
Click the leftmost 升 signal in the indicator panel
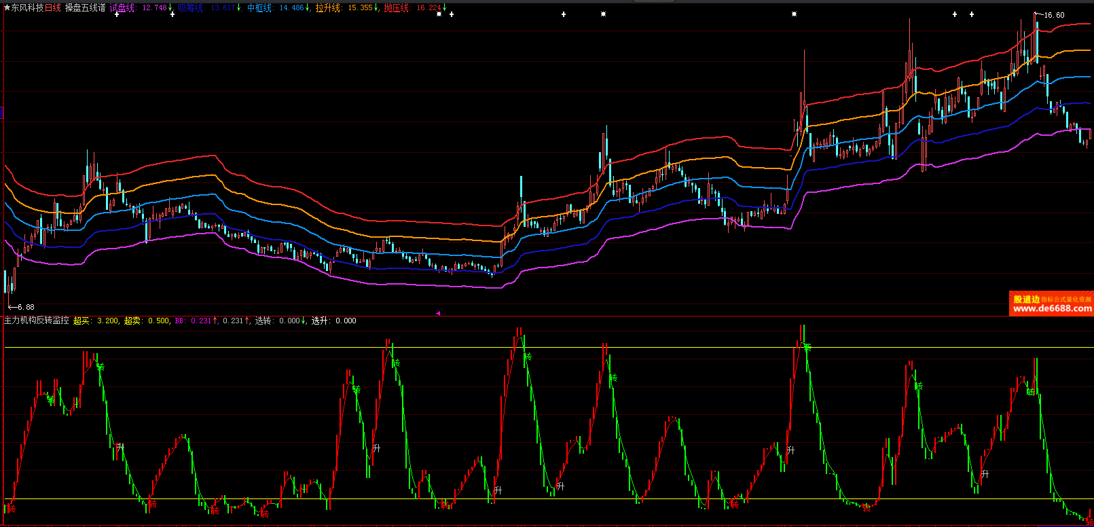point(121,448)
